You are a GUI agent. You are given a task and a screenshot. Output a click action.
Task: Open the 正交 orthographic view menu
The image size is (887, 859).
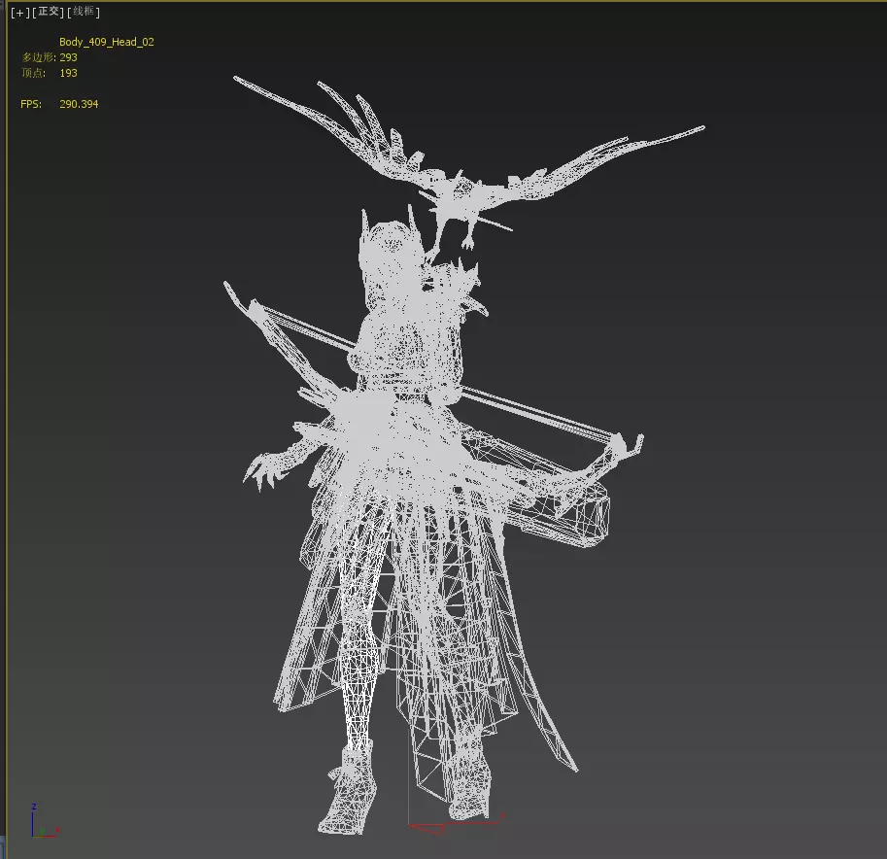[49, 12]
